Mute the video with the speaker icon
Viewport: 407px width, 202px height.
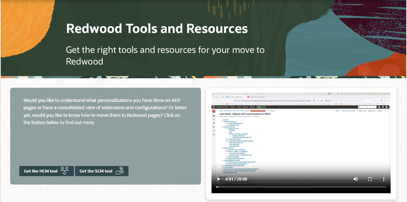(355, 179)
